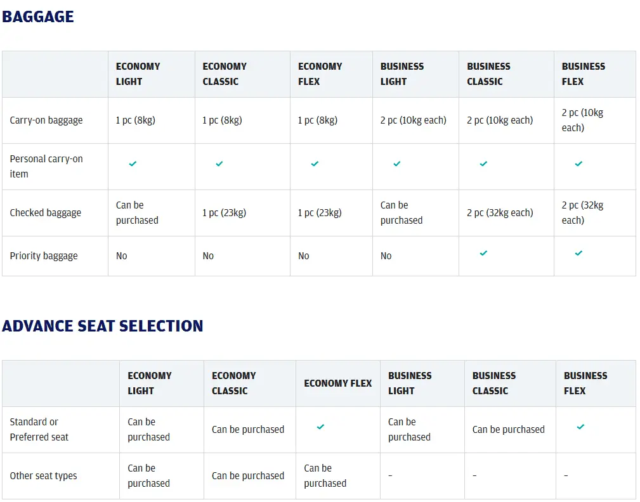Click Business Flex column header in seat table
The image size is (640, 502).
pos(585,383)
